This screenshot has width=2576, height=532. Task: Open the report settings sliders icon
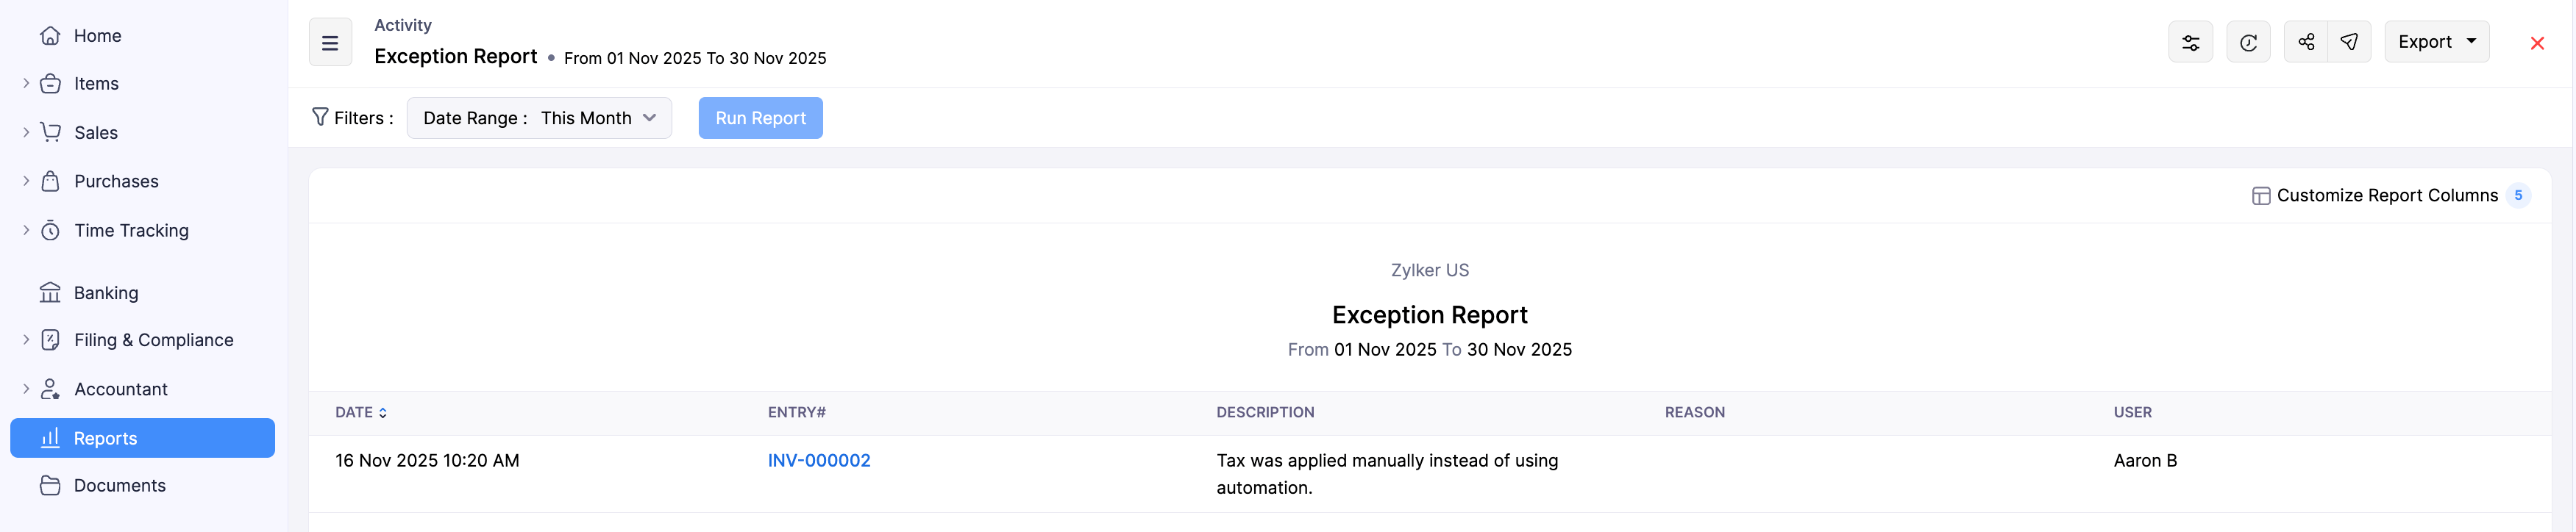coord(2190,42)
